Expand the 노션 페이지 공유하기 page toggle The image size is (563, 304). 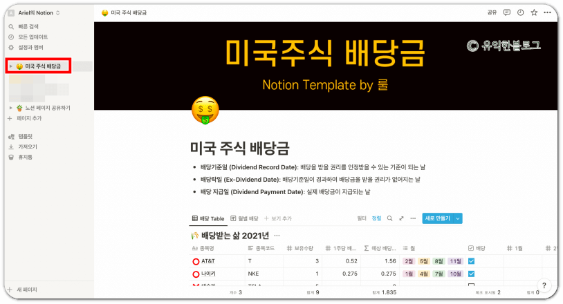11,108
